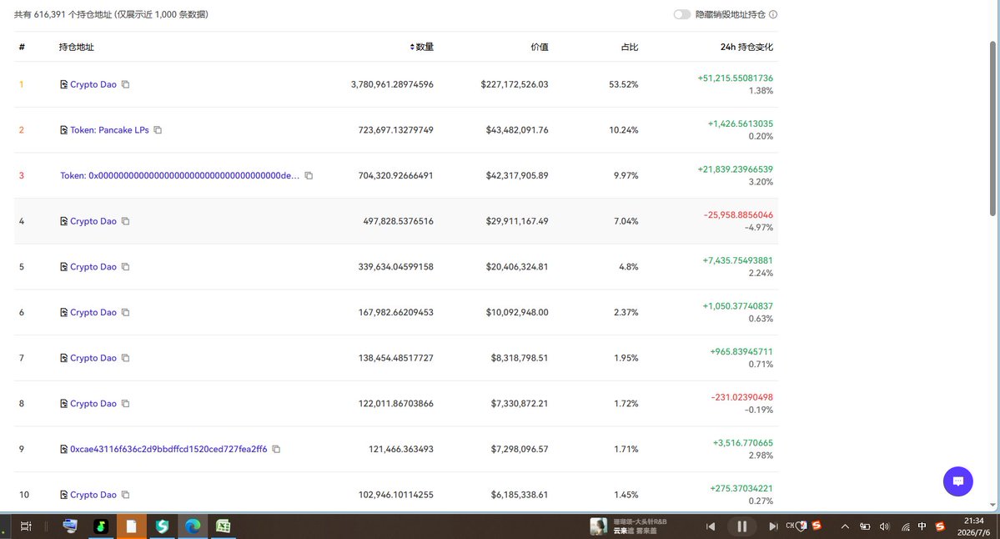1000x539 pixels.
Task: Show hidden system tray icons chevron
Action: tap(845, 526)
